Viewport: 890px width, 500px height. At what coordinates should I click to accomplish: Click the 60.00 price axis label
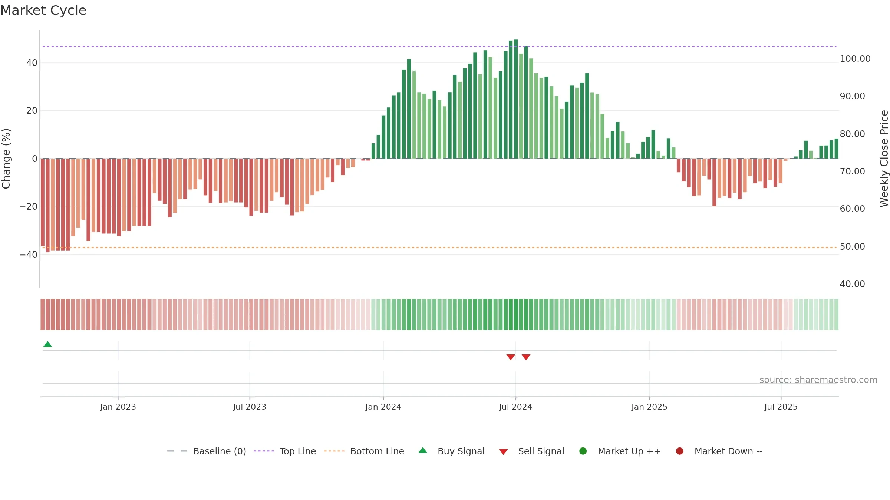pos(853,209)
